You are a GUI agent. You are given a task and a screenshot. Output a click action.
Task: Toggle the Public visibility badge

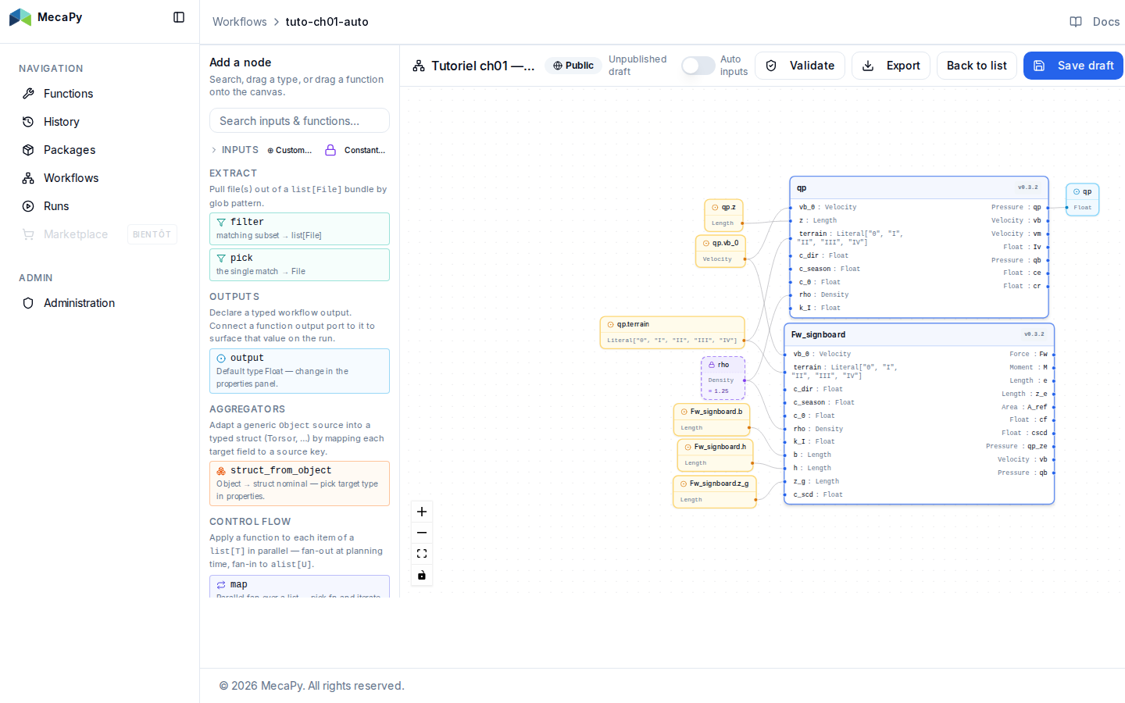[573, 66]
